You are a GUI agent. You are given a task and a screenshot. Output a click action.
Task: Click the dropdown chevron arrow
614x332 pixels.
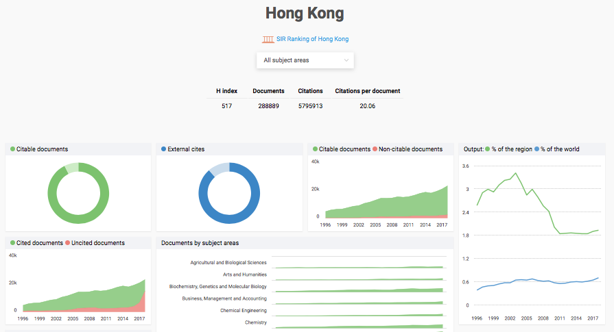pyautogui.click(x=346, y=60)
